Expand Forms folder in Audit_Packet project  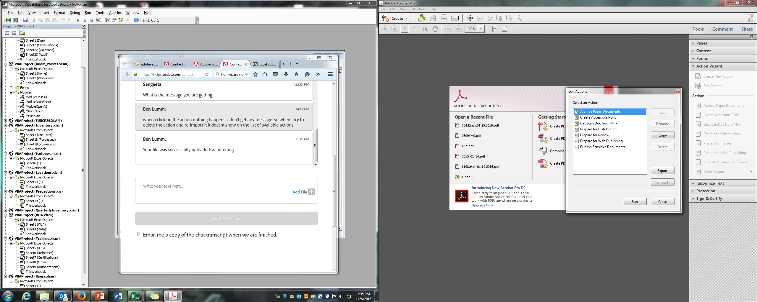coord(11,88)
